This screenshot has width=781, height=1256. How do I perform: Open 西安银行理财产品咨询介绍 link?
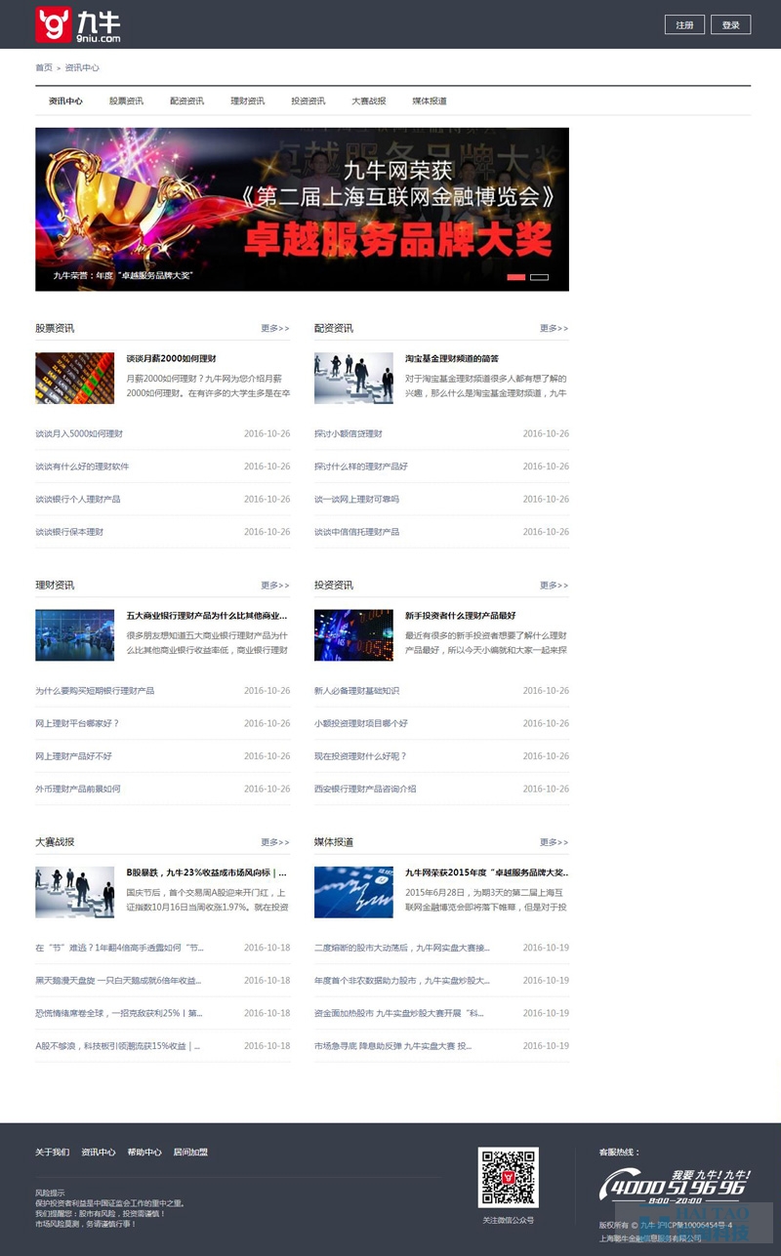[x=365, y=790]
